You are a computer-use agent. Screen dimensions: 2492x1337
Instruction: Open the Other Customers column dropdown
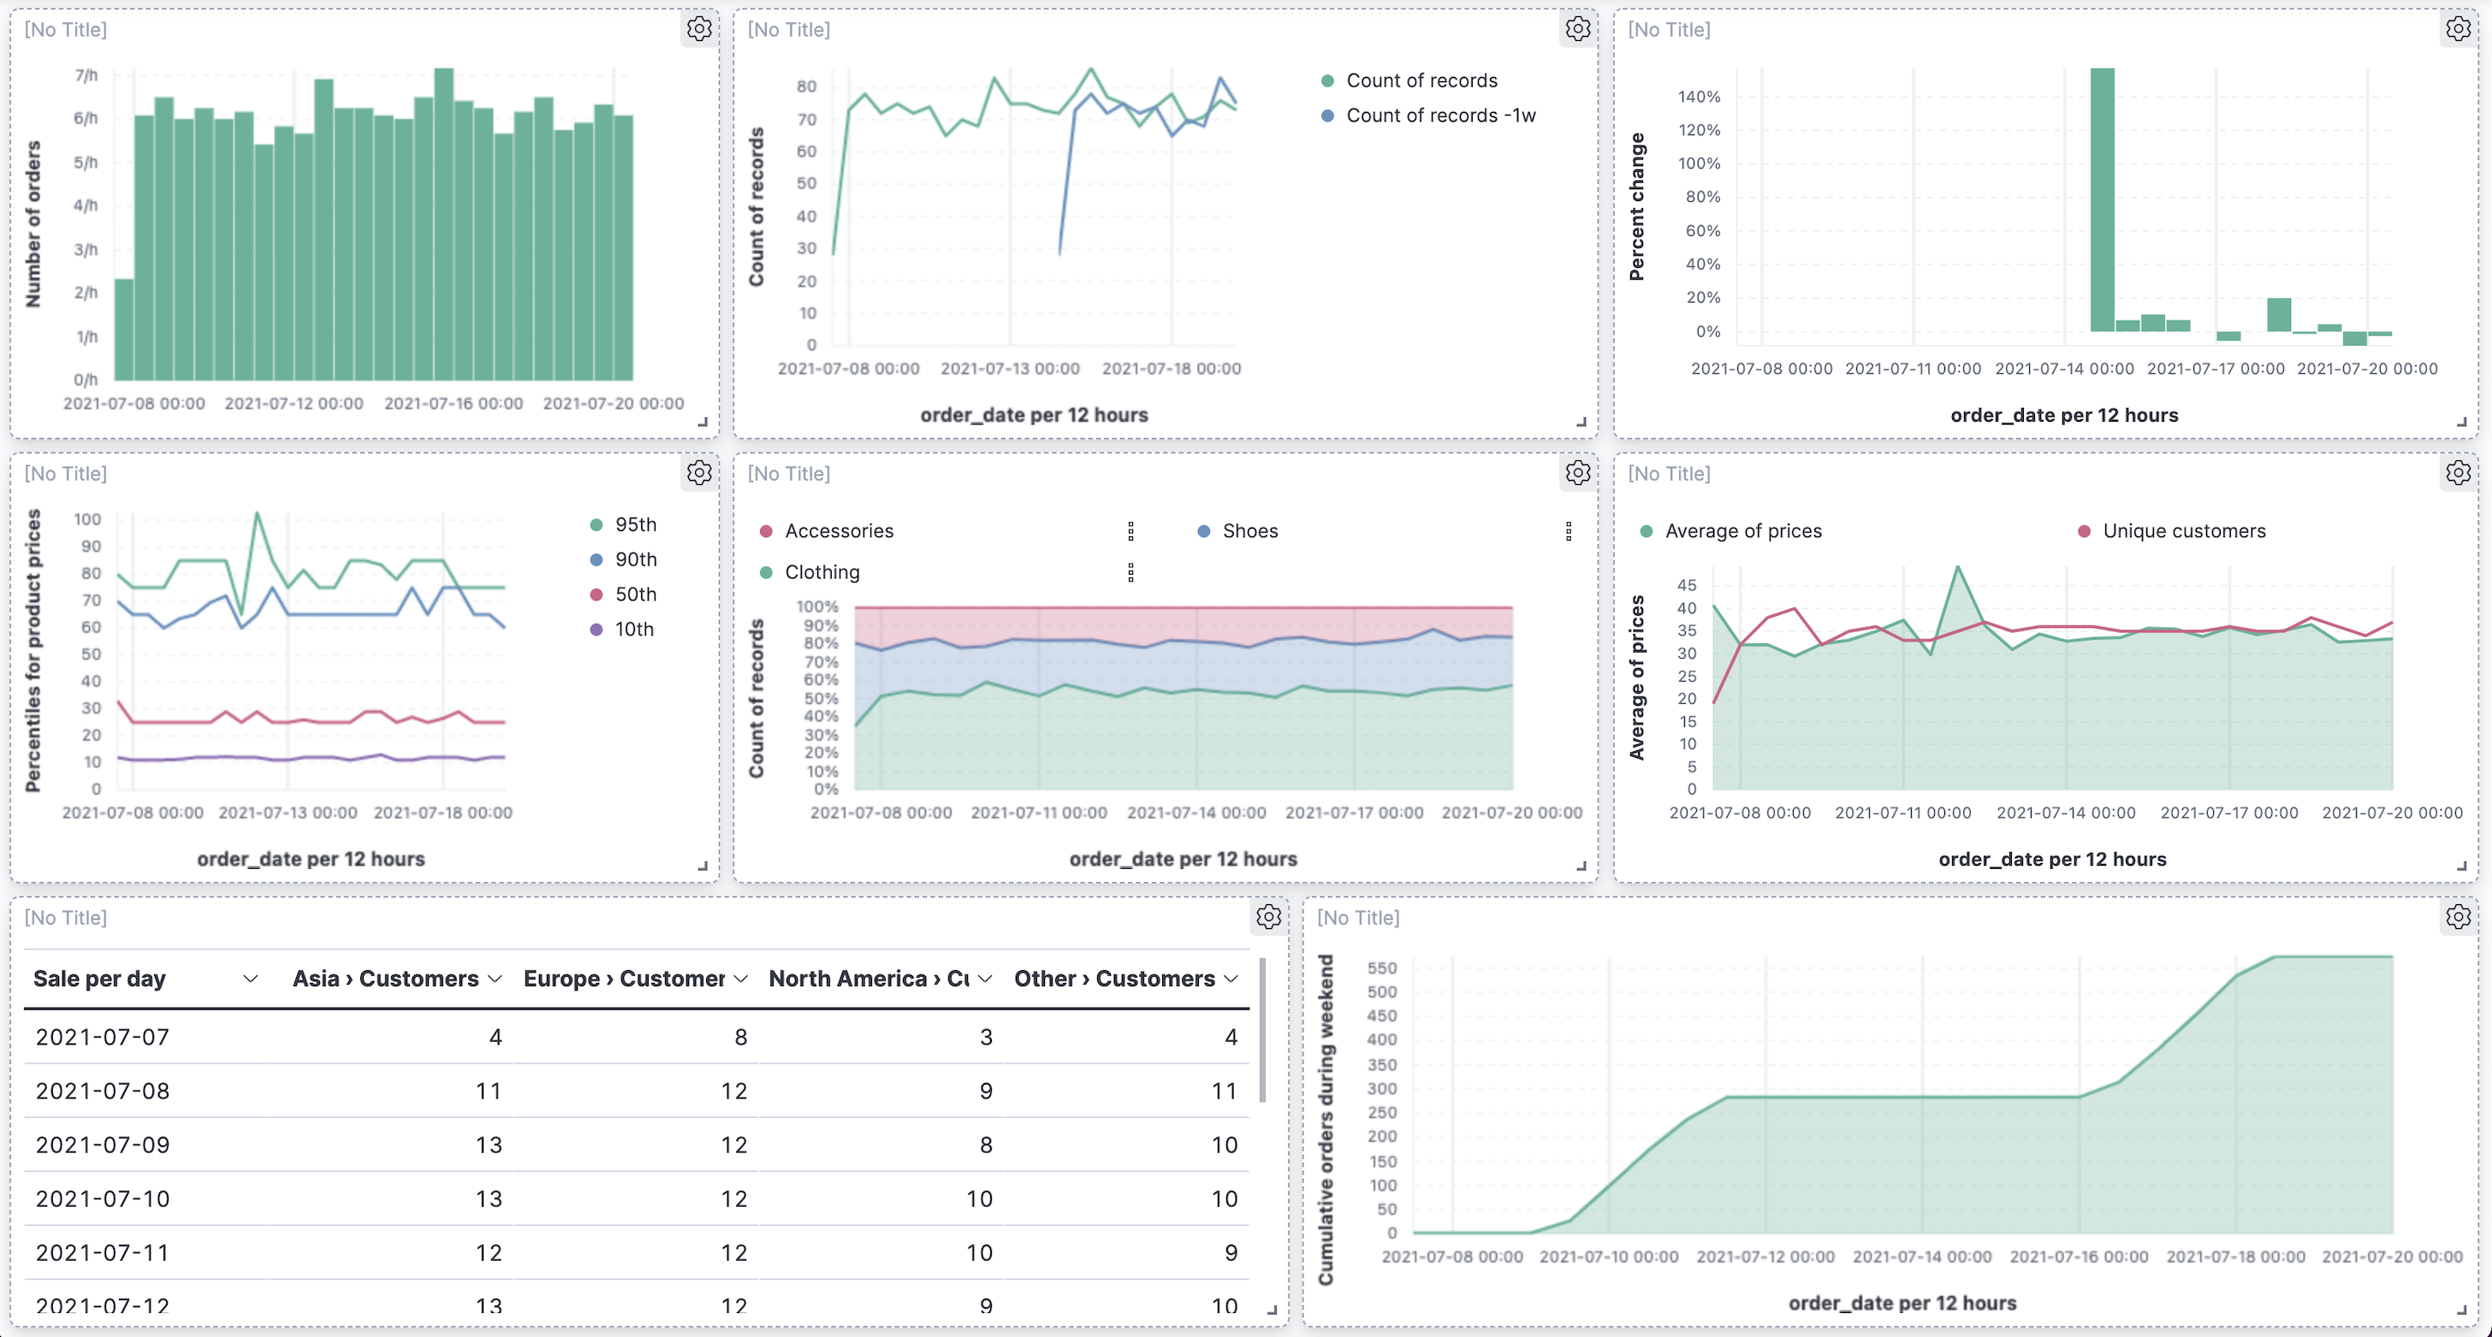click(x=1231, y=979)
